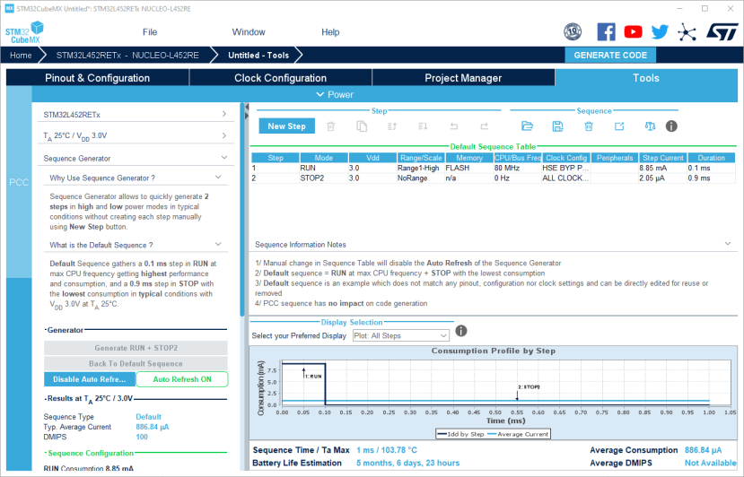Open the ST YouTube channel icon
This screenshot has width=744, height=477.
click(633, 31)
